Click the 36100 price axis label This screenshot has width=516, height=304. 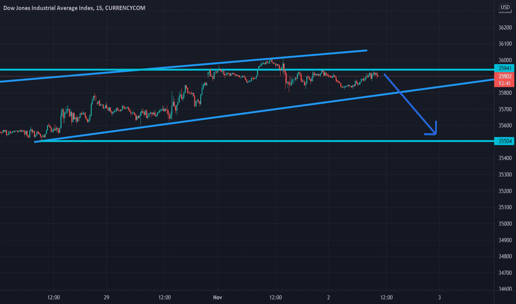coord(505,44)
